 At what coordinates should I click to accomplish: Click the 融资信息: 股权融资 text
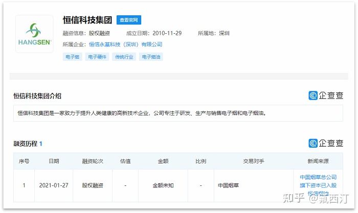86,33
